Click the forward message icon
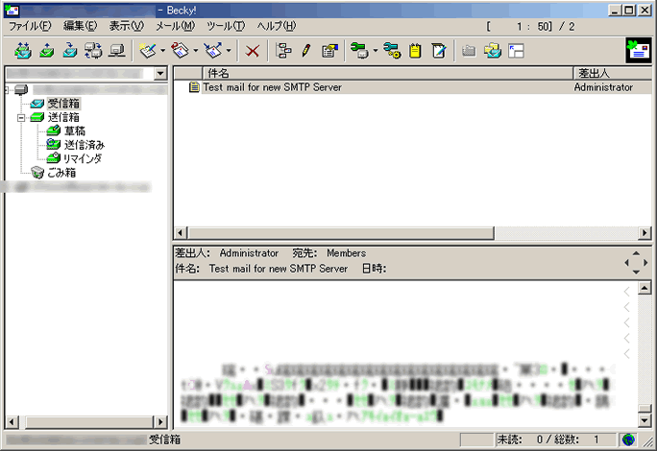 (x=213, y=51)
